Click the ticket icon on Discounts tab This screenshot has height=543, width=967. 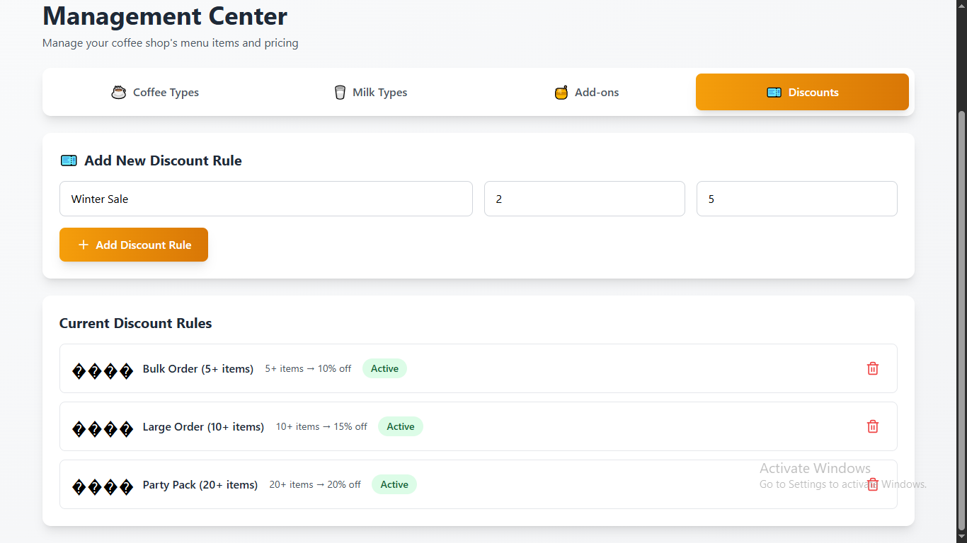click(774, 92)
